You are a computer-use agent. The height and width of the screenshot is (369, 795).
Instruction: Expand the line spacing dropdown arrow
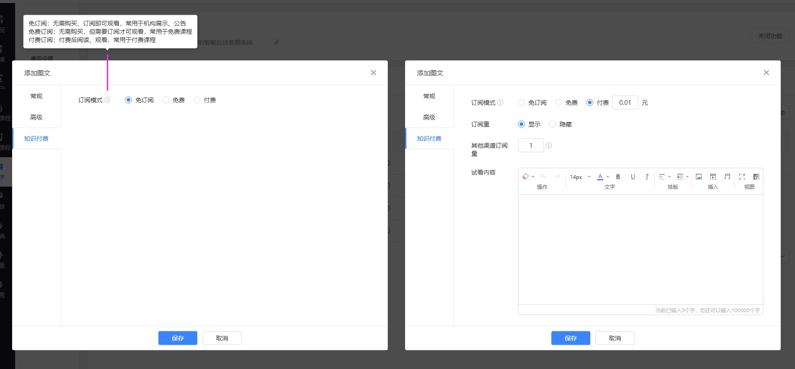click(x=687, y=177)
